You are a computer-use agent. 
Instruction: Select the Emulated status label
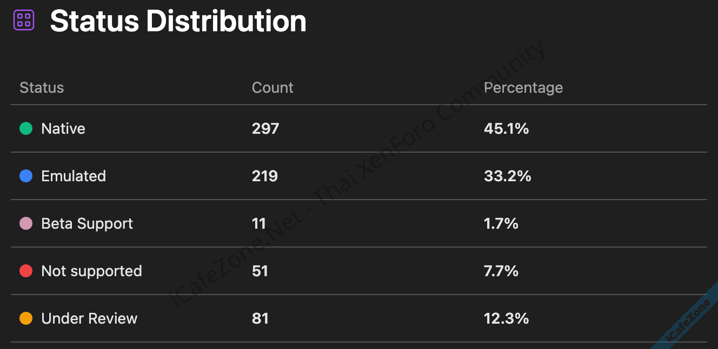(x=74, y=176)
